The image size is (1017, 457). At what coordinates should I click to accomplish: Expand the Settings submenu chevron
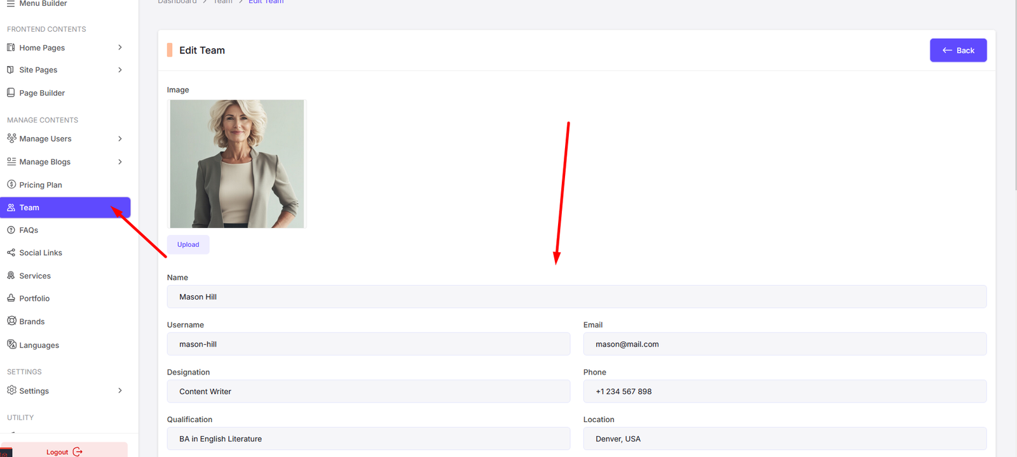119,390
